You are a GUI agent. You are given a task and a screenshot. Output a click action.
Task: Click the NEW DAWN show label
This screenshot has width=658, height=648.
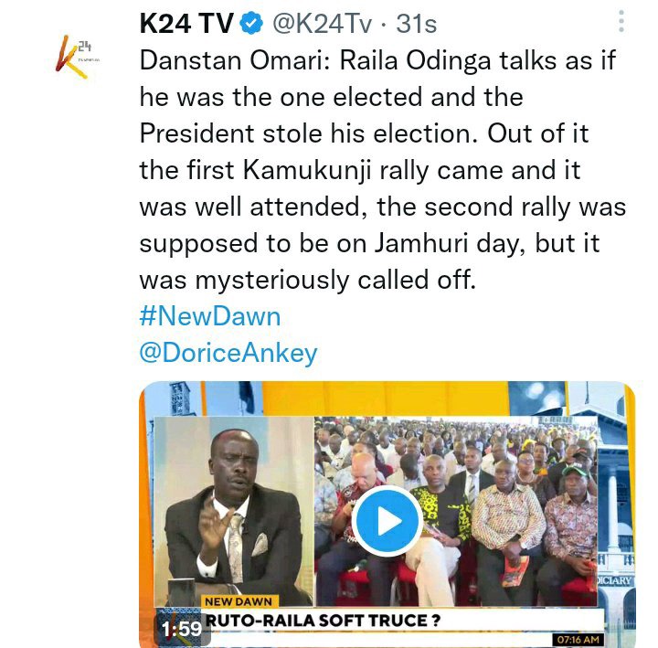click(239, 601)
